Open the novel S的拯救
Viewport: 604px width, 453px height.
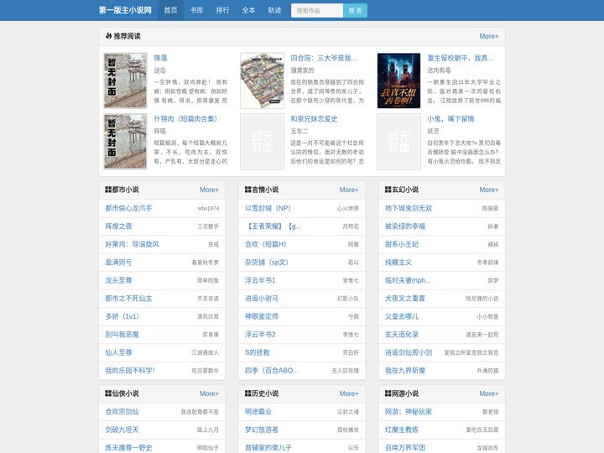(x=258, y=352)
